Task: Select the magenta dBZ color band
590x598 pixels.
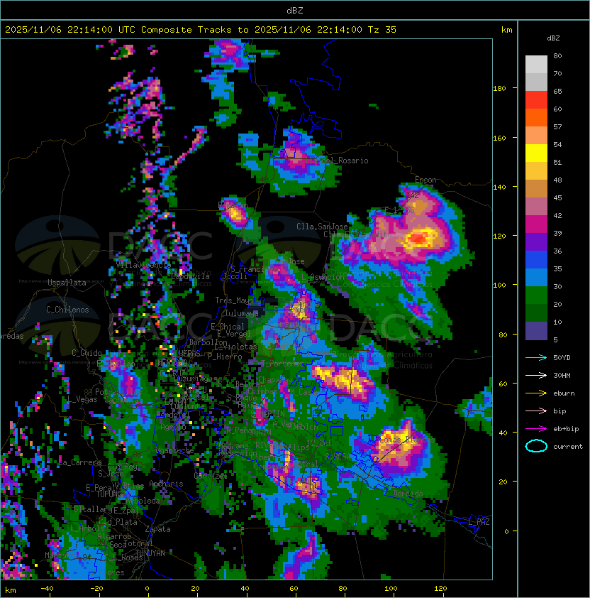Action: [536, 224]
